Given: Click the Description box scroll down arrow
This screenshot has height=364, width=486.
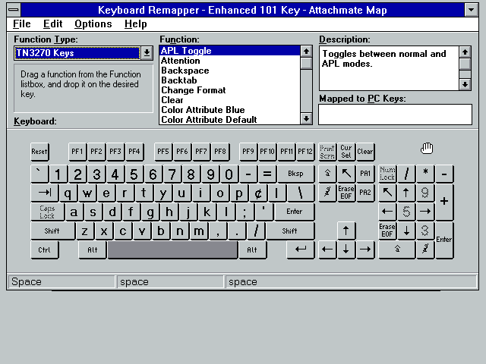Looking at the screenshot, I should point(465,84).
